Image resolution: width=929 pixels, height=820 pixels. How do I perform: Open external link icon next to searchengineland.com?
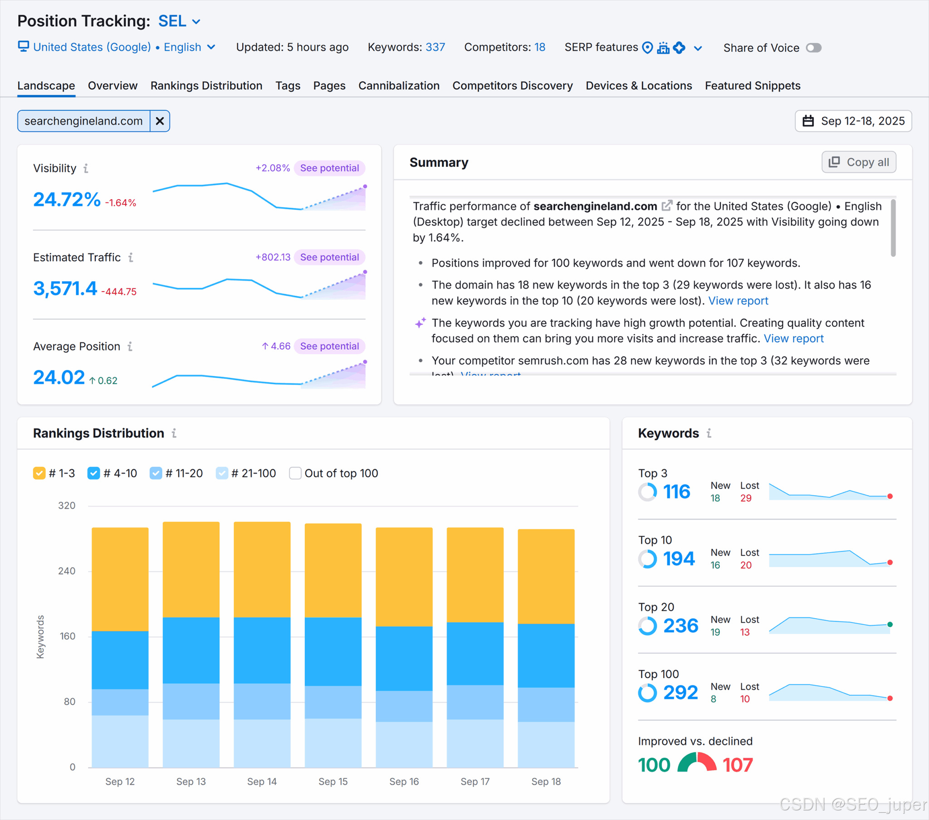click(666, 206)
